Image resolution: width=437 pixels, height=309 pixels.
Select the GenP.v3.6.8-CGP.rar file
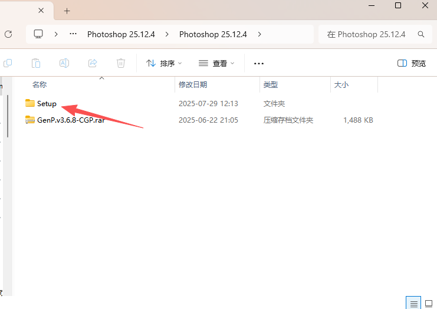click(x=70, y=120)
